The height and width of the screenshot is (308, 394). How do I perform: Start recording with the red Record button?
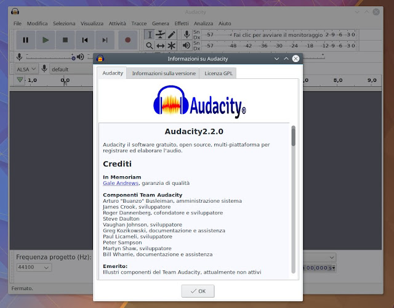(x=127, y=40)
